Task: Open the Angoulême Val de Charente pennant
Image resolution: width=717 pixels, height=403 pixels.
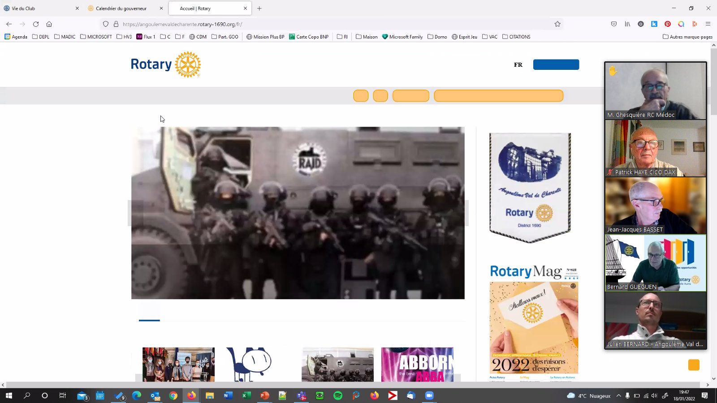Action: (530, 188)
